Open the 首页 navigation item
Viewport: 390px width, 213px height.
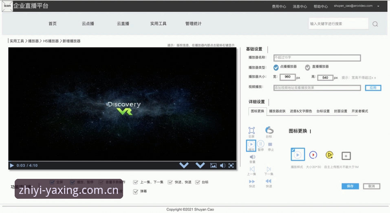point(53,24)
